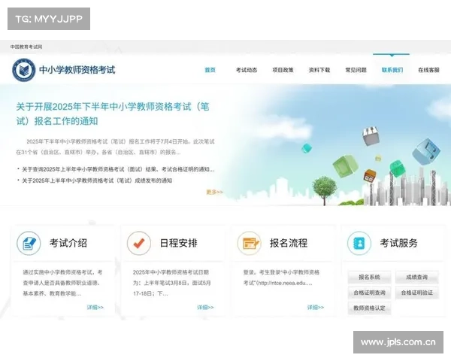Click the blue 考试服务 contacts icon
The width and height of the screenshot is (451, 361).
pos(359,243)
